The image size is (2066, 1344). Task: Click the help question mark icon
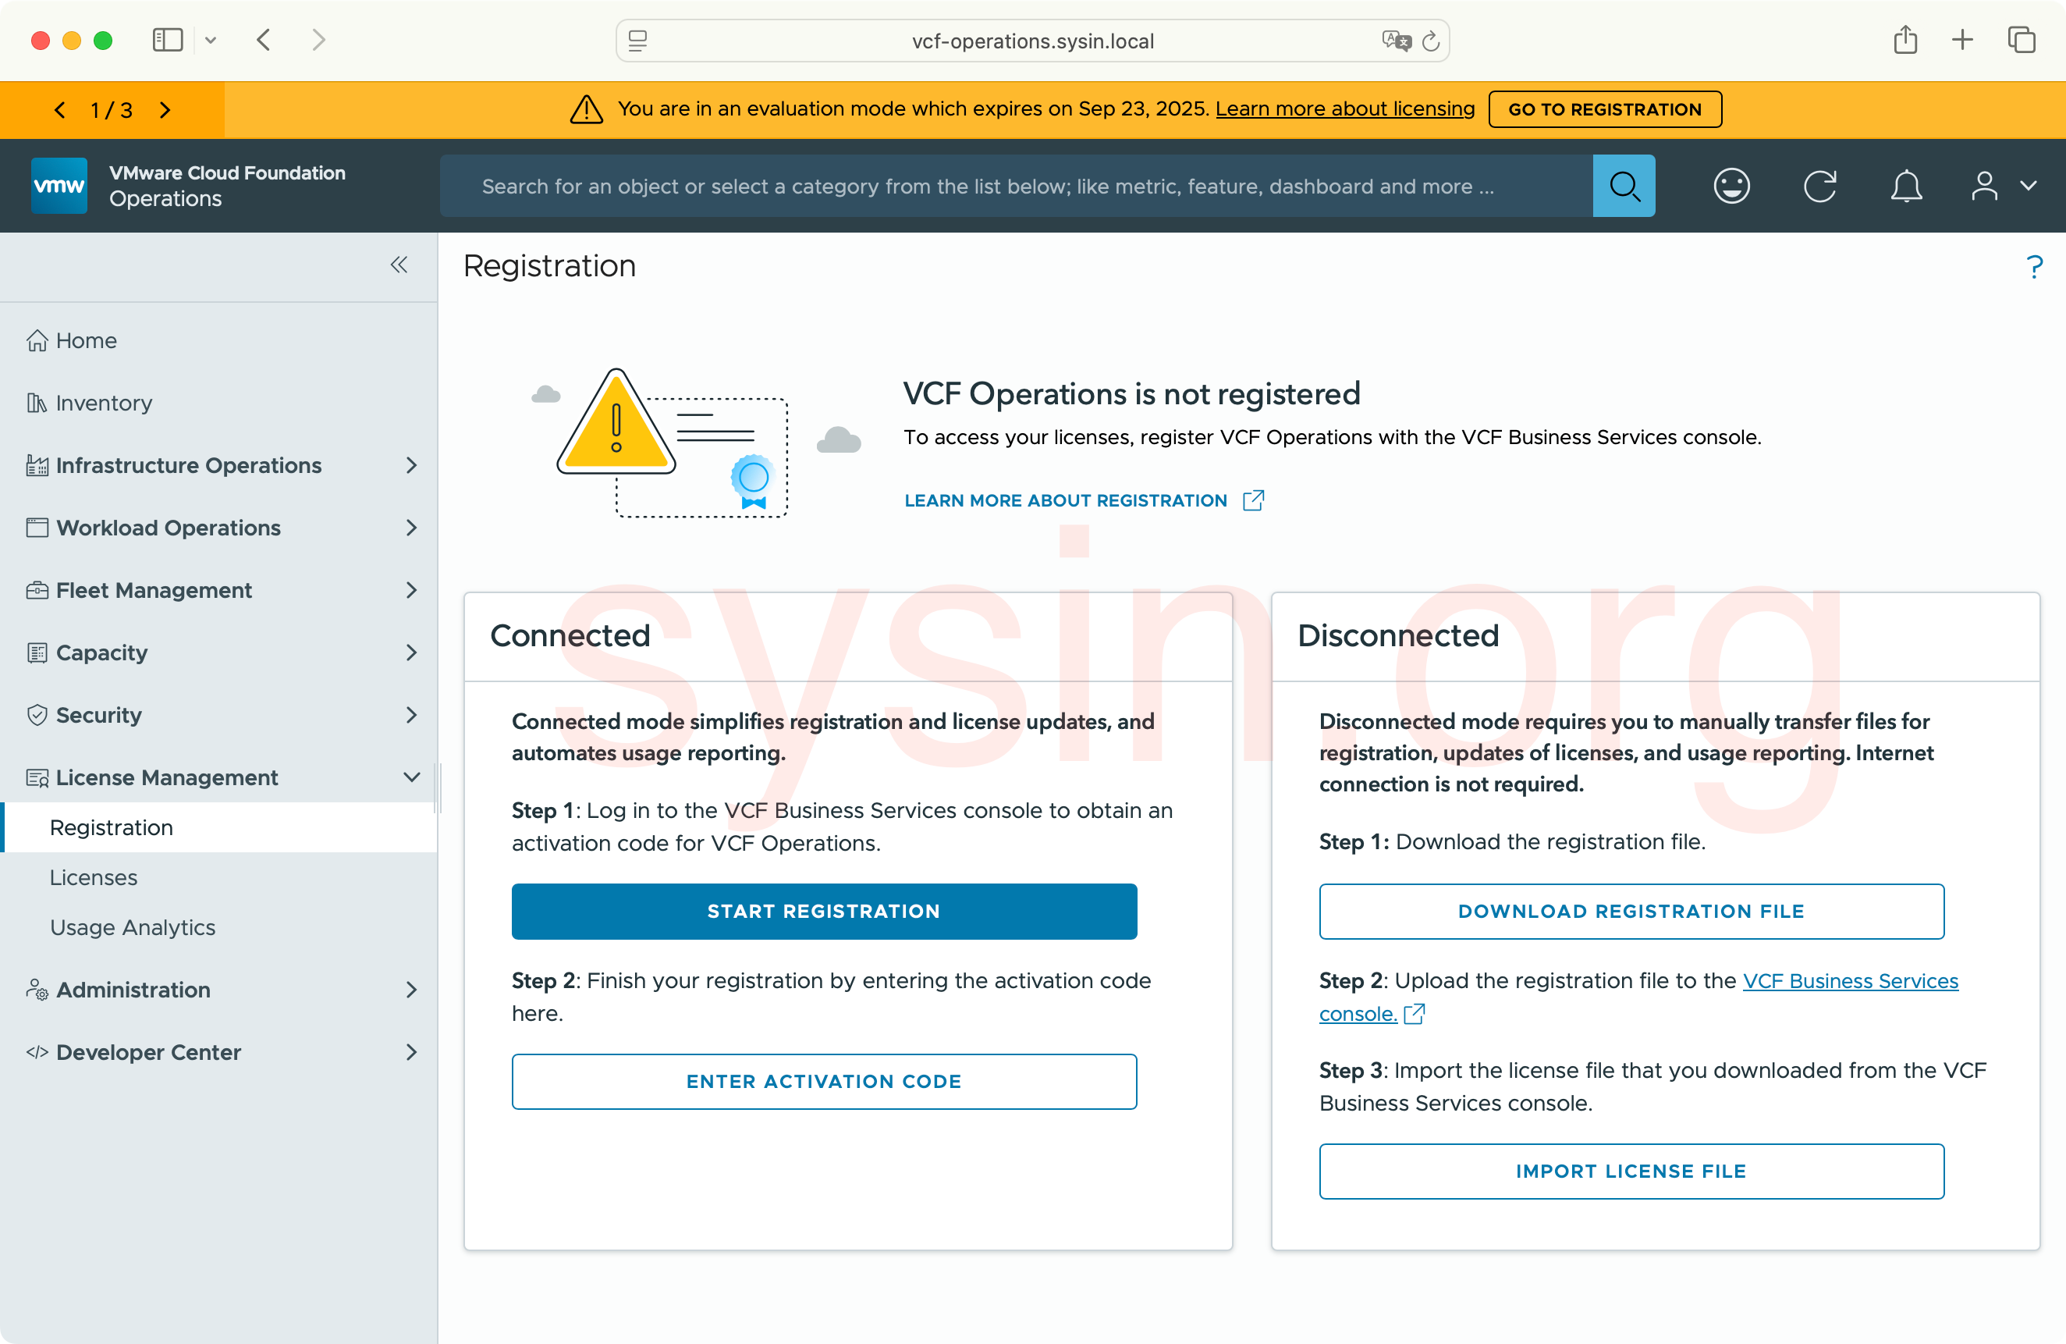click(x=2036, y=265)
